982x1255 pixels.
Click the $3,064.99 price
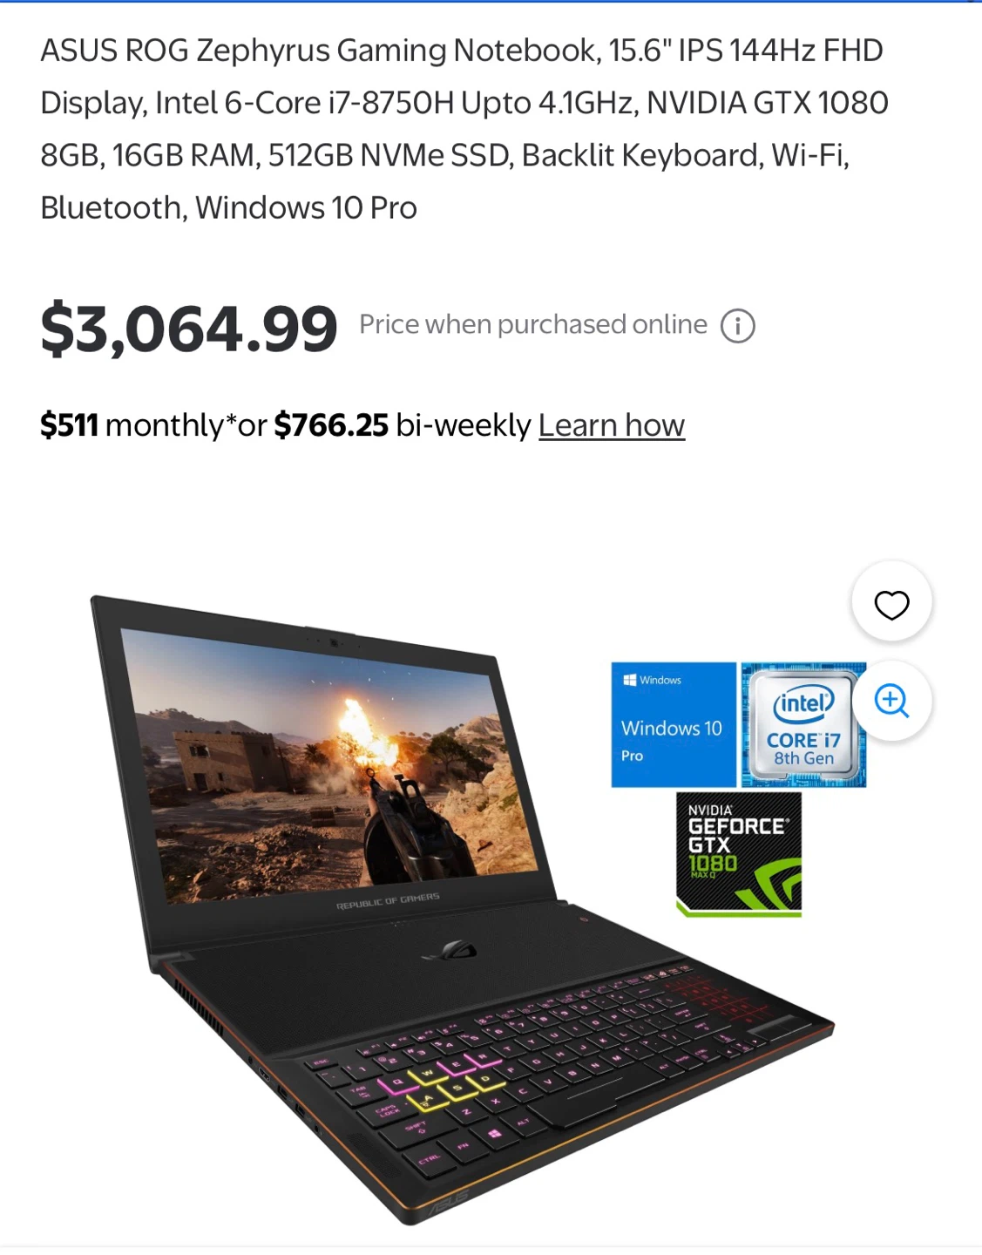click(x=189, y=329)
